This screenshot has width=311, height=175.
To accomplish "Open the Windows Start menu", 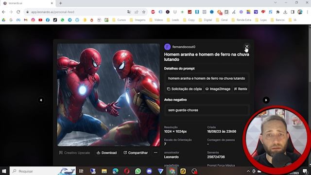I will click(4, 171).
